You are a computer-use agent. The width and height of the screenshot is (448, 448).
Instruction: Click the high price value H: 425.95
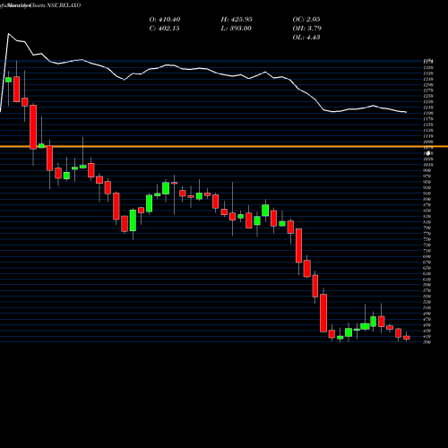237,20
